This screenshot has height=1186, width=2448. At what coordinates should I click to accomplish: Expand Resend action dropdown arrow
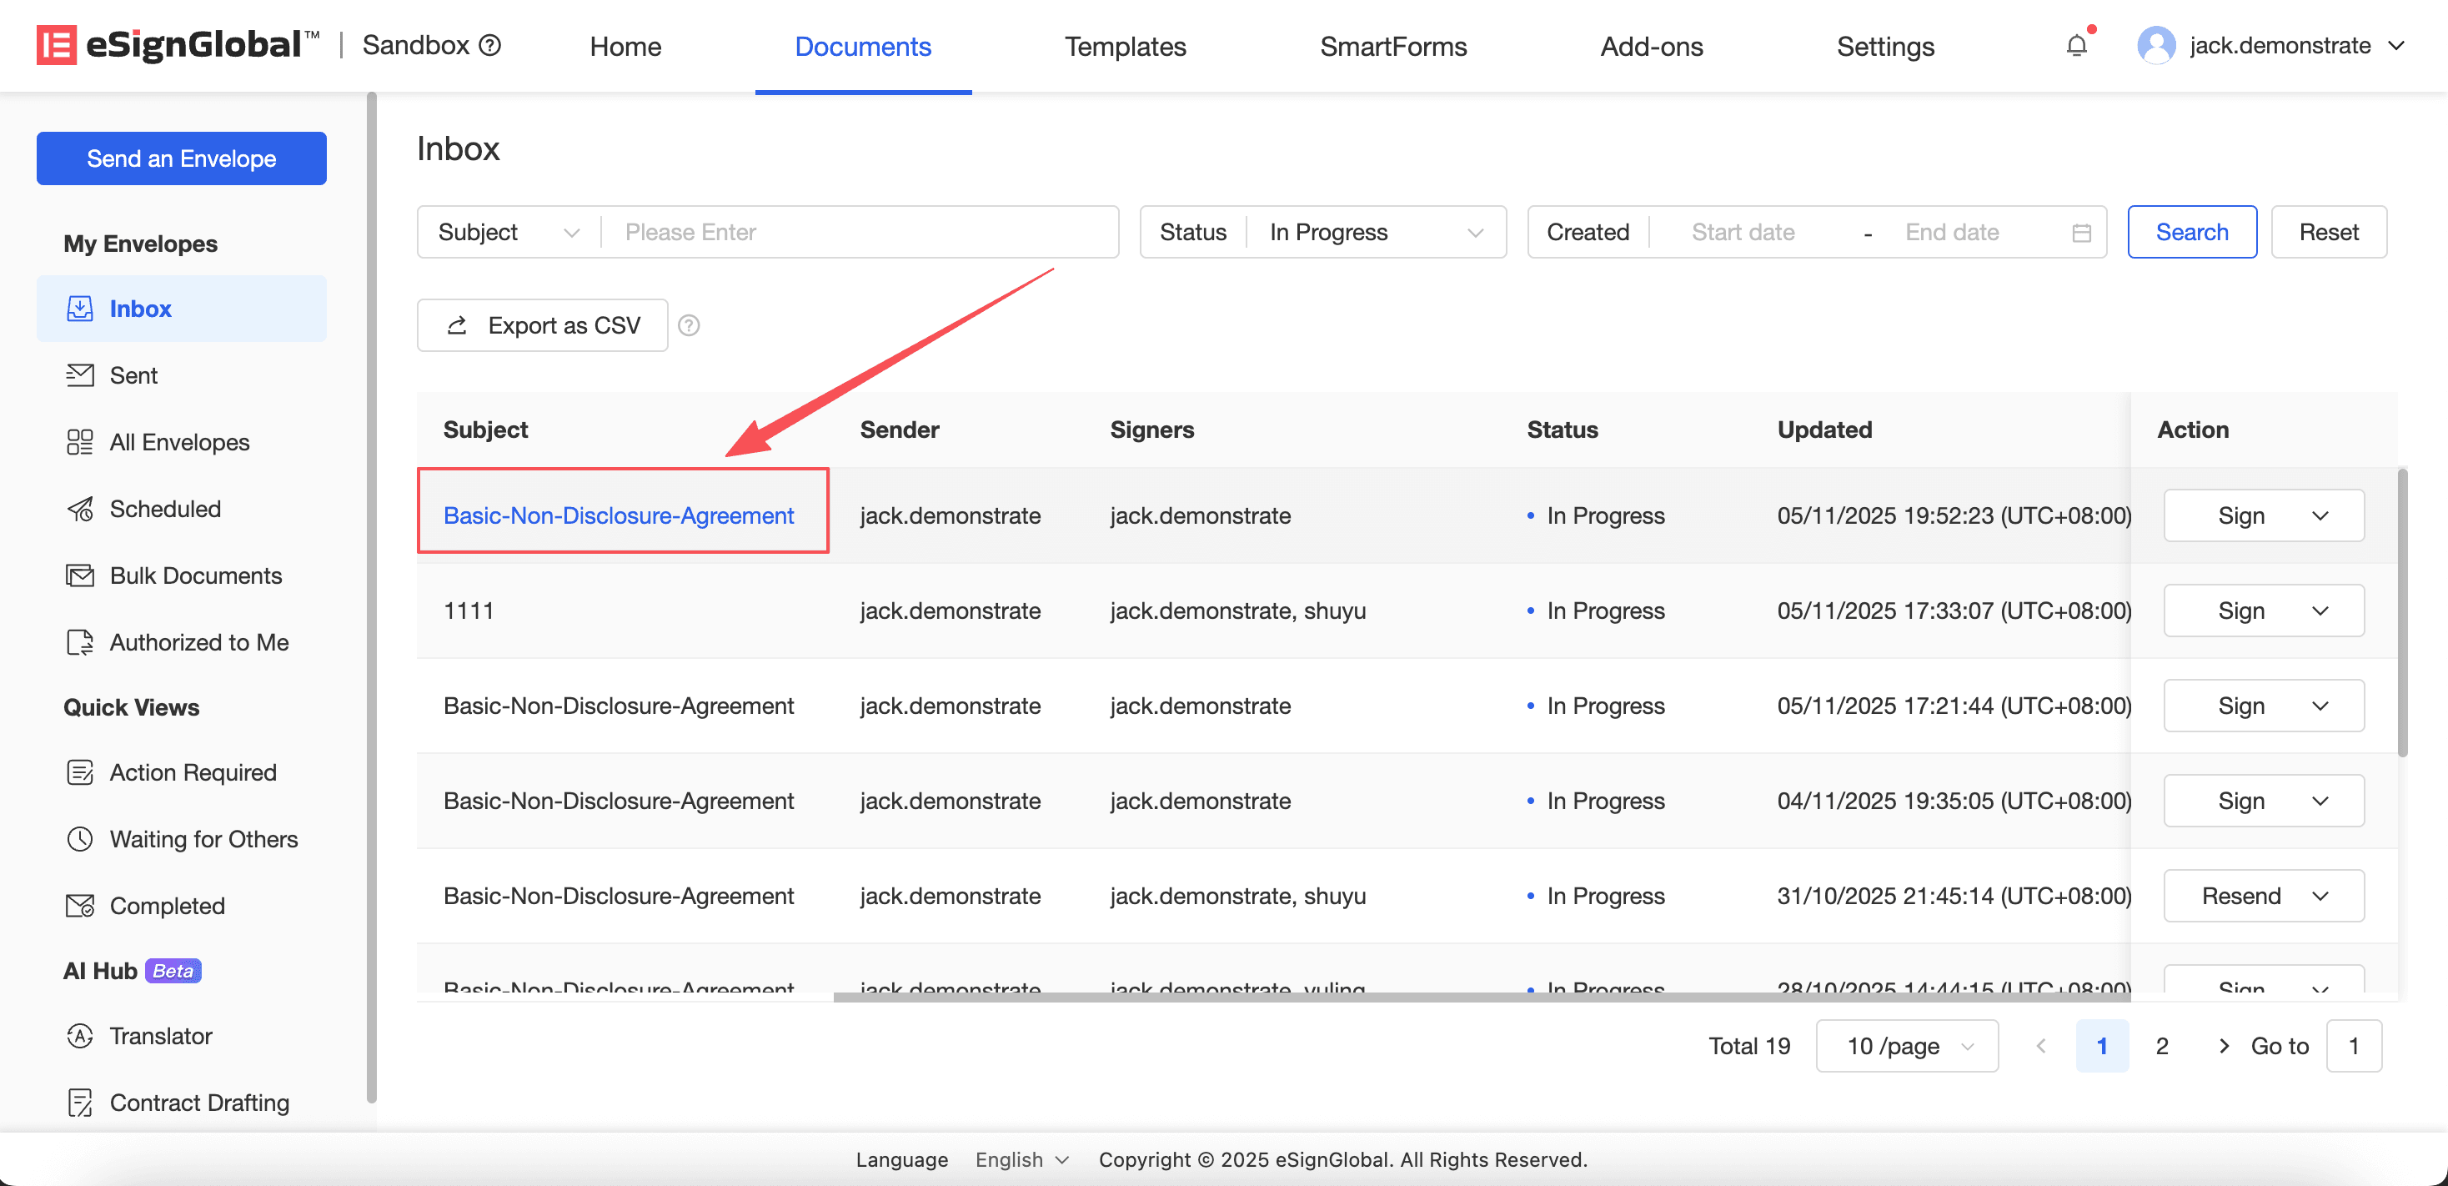[x=2320, y=895]
